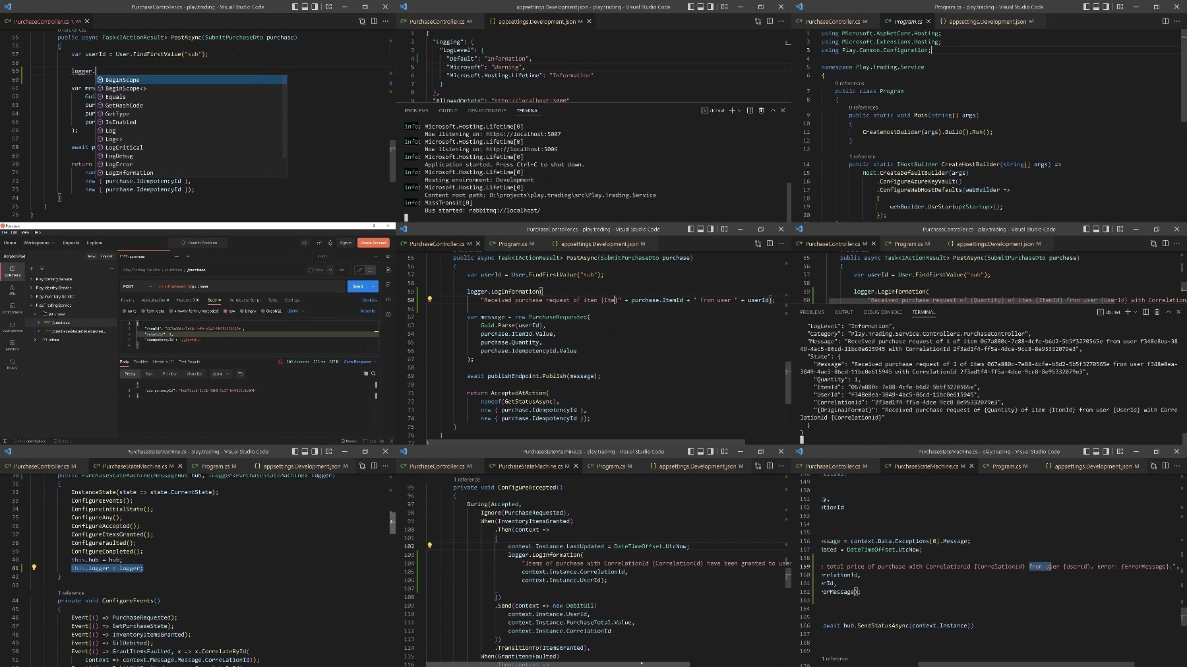The image size is (1187, 667).
Task: Toggle the wrap lines icon beside the response JSON dropdown
Action: tap(240, 373)
